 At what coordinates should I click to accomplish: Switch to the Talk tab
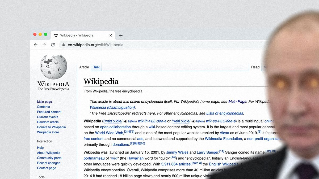96,67
